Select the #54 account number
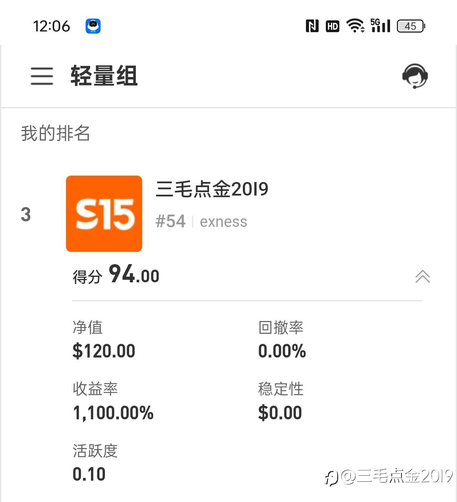This screenshot has height=502, width=457. pyautogui.click(x=171, y=221)
